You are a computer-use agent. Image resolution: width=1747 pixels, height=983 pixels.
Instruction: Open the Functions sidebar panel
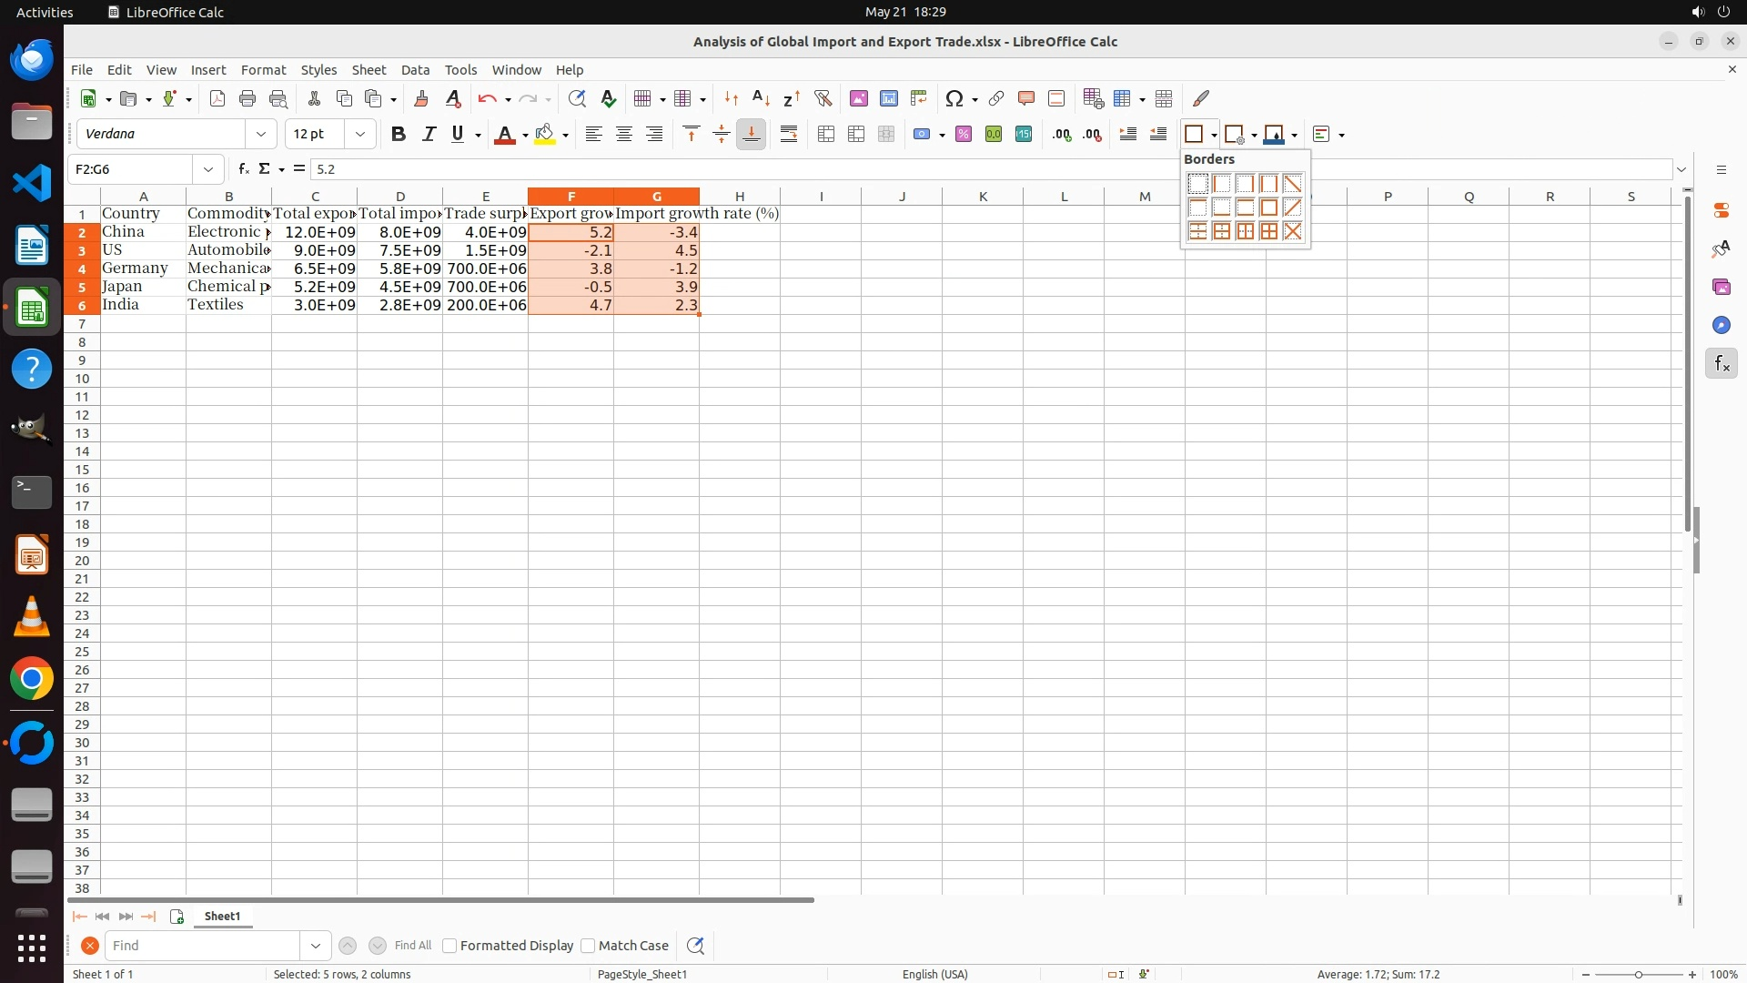(x=1721, y=364)
